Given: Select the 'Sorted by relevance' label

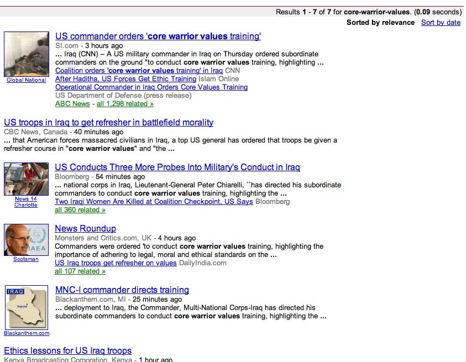Looking at the screenshot, I should [x=380, y=23].
